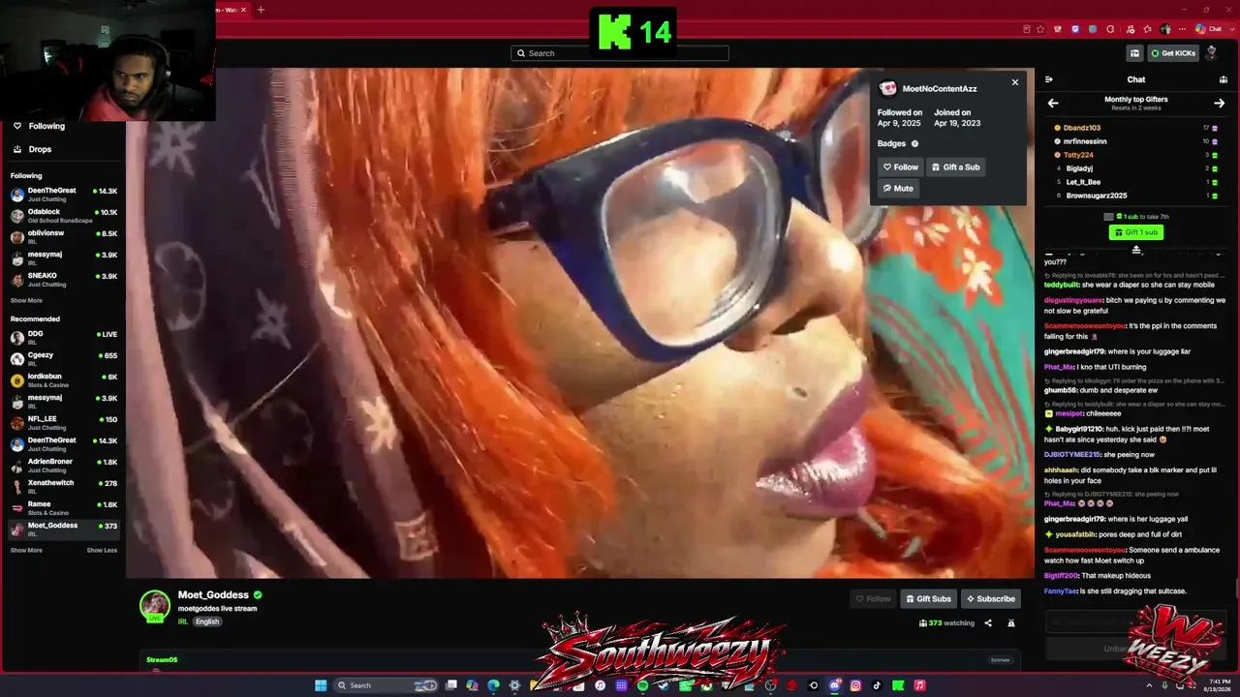
Task: Click username teddybuilt in chat
Action: 1062,285
